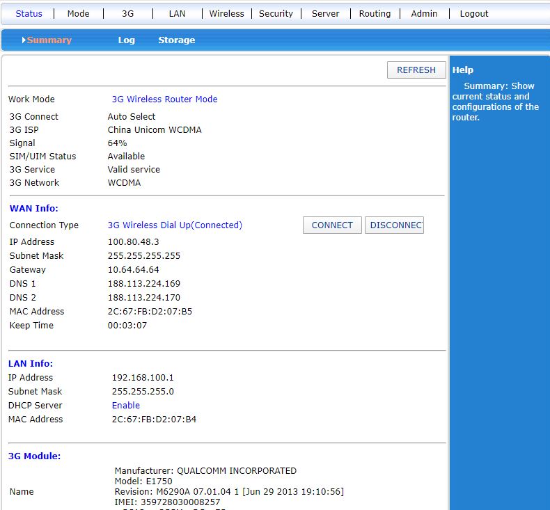Click the arrow icon beside Summary
This screenshot has width=550, height=510.
[24, 40]
